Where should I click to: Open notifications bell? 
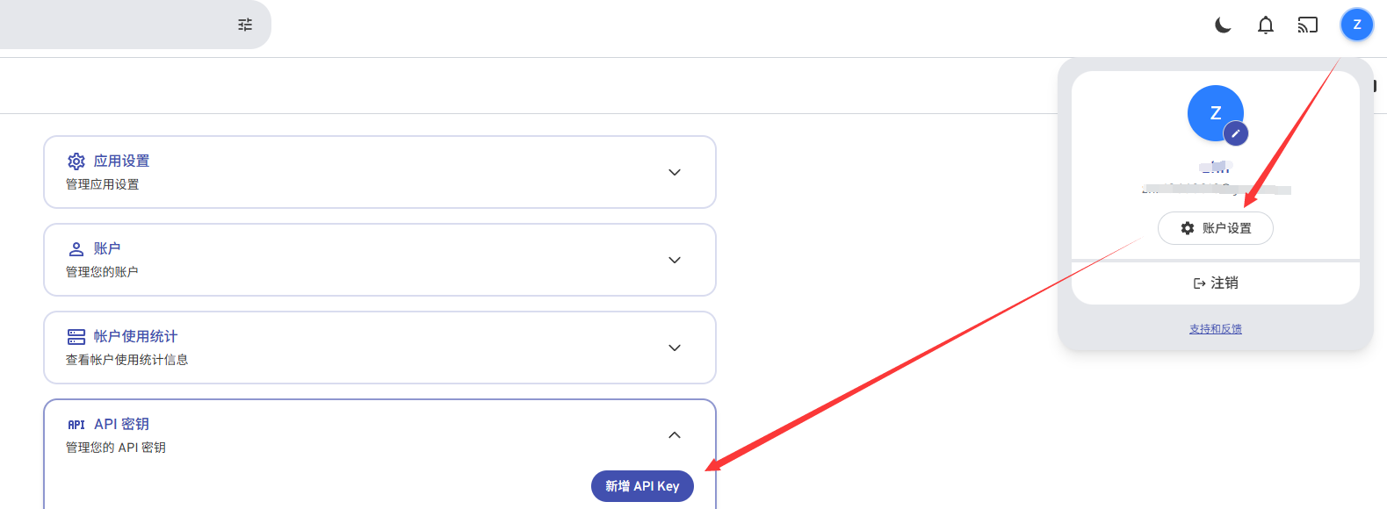[x=1266, y=25]
